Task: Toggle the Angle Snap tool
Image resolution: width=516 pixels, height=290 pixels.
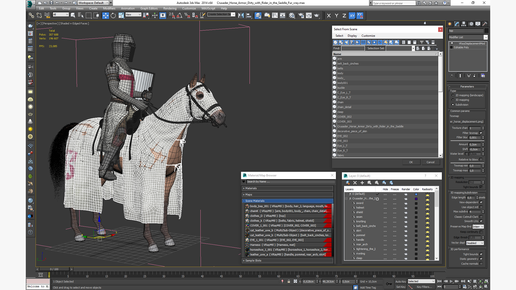Action: (180, 16)
